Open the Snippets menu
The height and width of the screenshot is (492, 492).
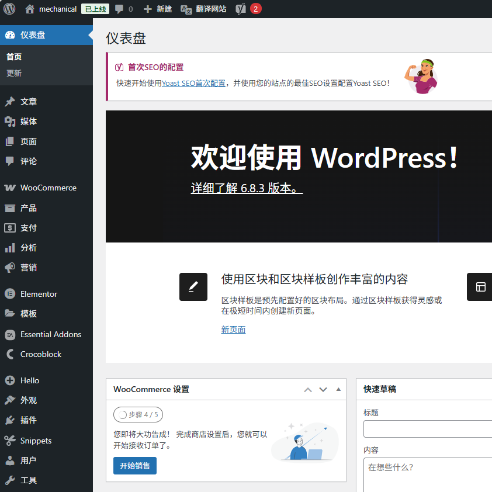pyautogui.click(x=36, y=441)
